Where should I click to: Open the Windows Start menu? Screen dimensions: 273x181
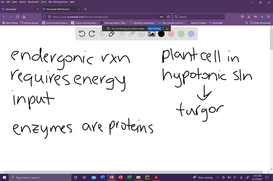pyautogui.click(x=4, y=177)
